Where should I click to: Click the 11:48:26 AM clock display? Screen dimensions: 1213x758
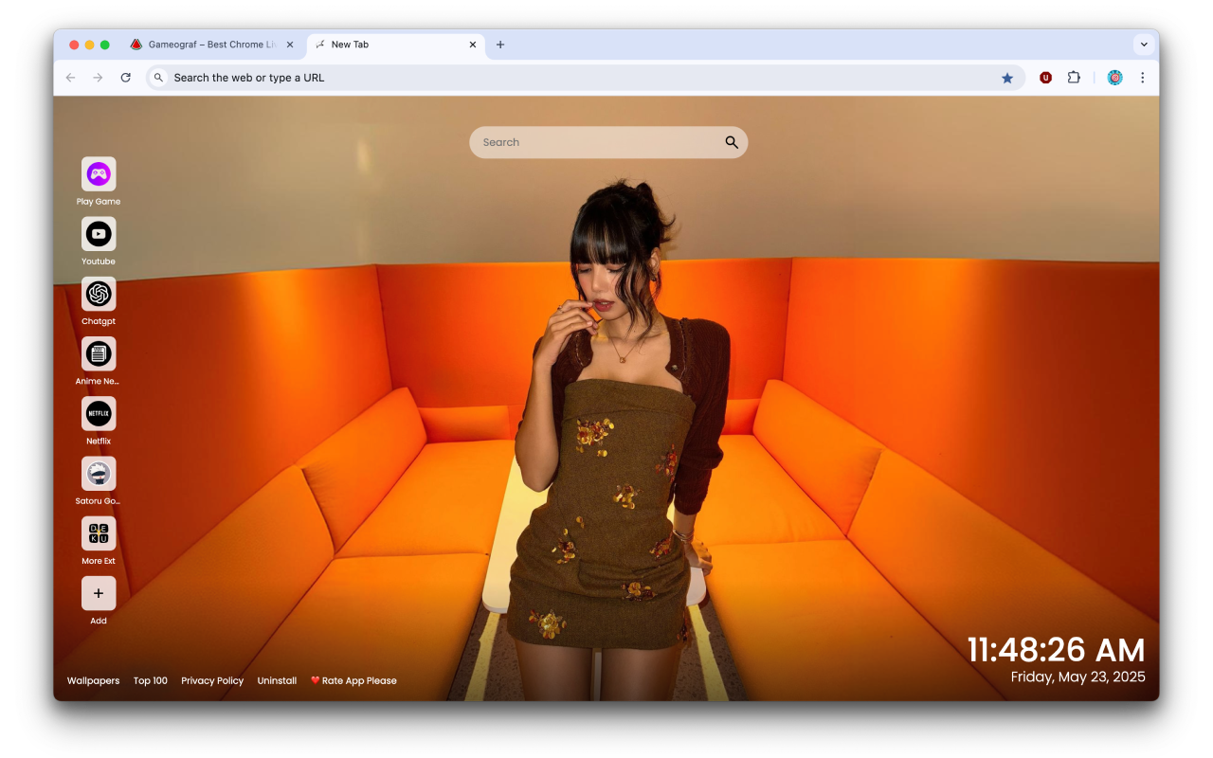[1056, 650]
